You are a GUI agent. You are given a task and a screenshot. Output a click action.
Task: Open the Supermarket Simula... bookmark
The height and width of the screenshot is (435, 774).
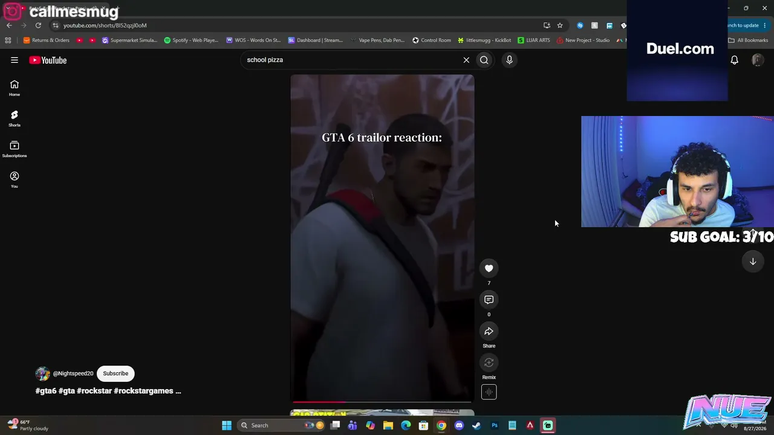coord(129,40)
